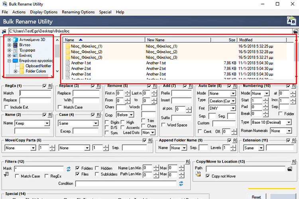
Task: Reset Numbering (10) with its R button
Action: point(293,86)
